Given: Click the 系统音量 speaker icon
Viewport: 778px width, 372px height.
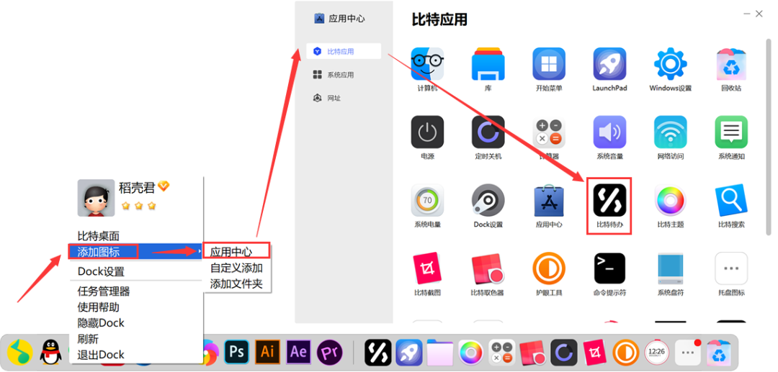Looking at the screenshot, I should 609,132.
